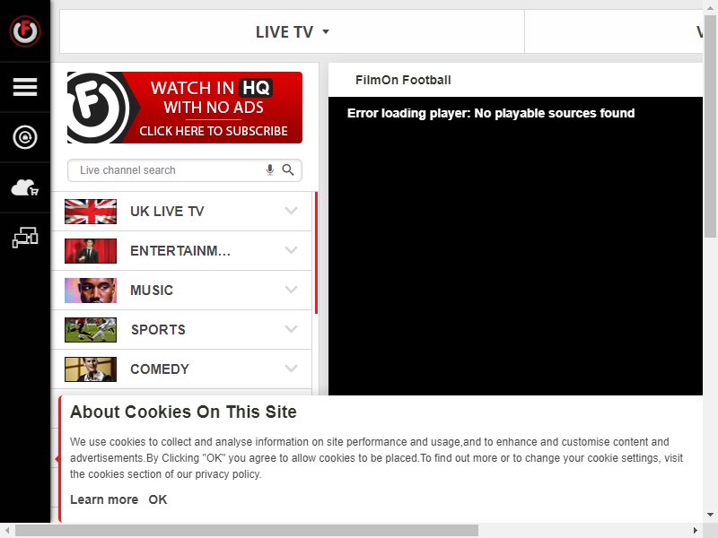Select the UK LIVE TV category label
The width and height of the screenshot is (718, 538).
coord(167,212)
